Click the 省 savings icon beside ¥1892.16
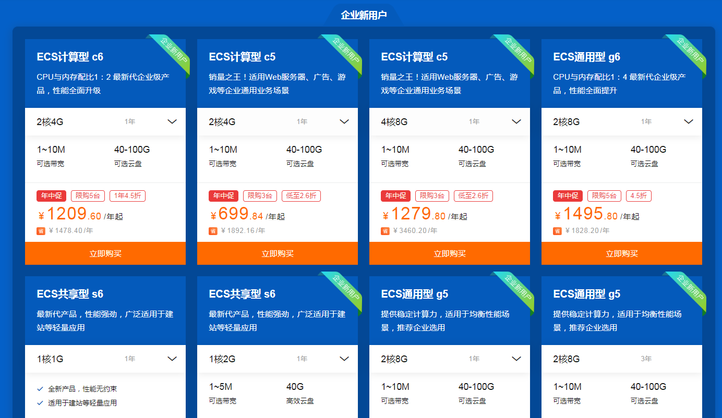Viewport: 722px width, 418px height. [213, 231]
